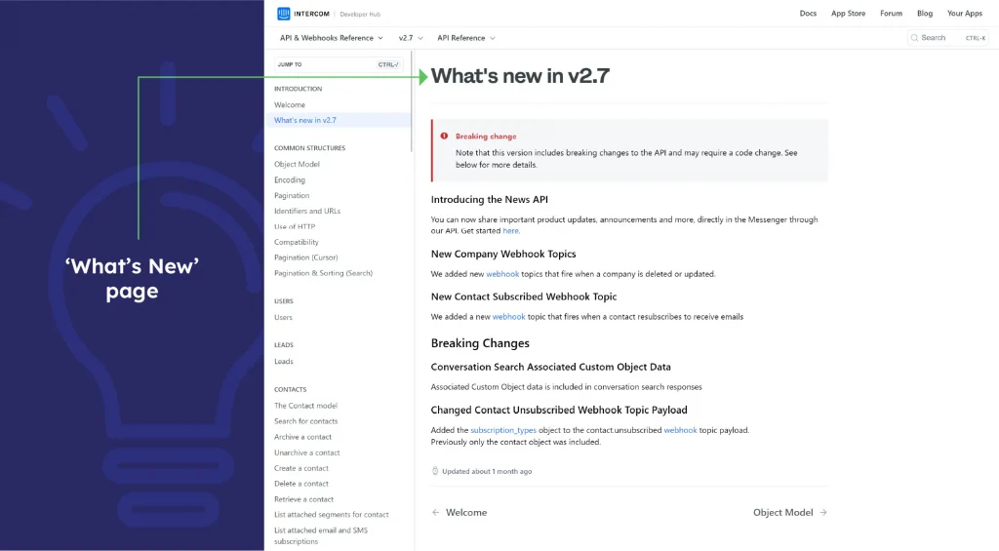Click 'Introducing the News API' heading

[490, 199]
